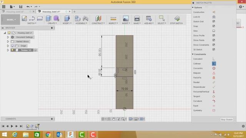Toggle Construction line mode in palette

click(214, 12)
